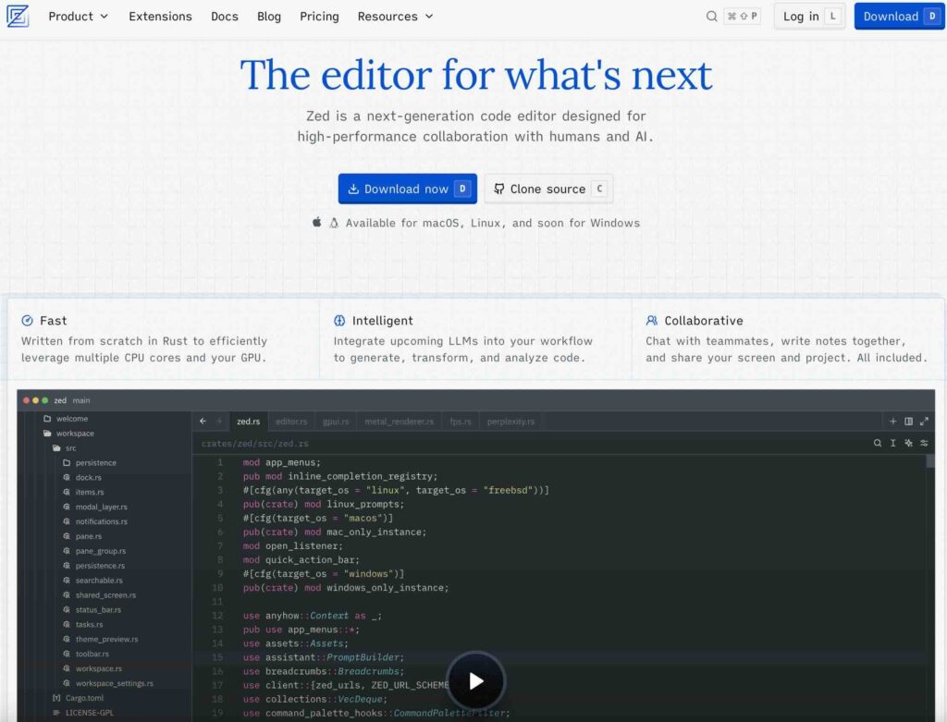947x722 pixels.
Task: Click the editor vertical scrollbar thumb
Action: pyautogui.click(x=930, y=460)
